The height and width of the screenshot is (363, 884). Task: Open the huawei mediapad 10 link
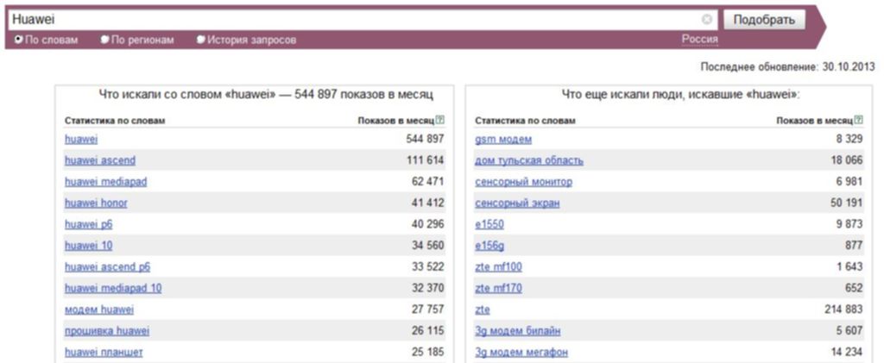point(113,288)
